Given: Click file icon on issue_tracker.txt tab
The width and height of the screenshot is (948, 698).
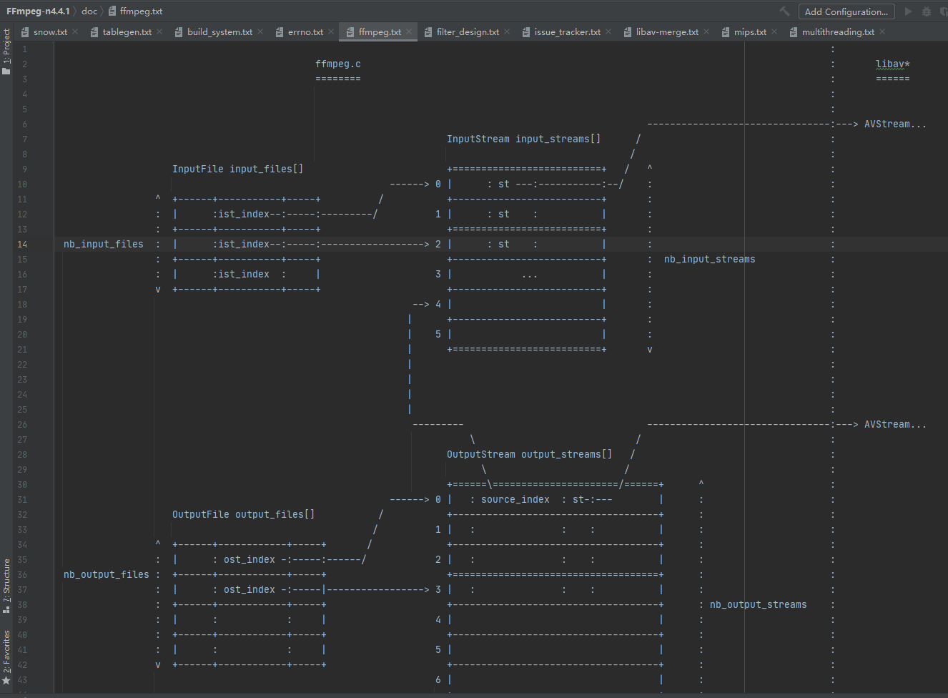Looking at the screenshot, I should (526, 31).
